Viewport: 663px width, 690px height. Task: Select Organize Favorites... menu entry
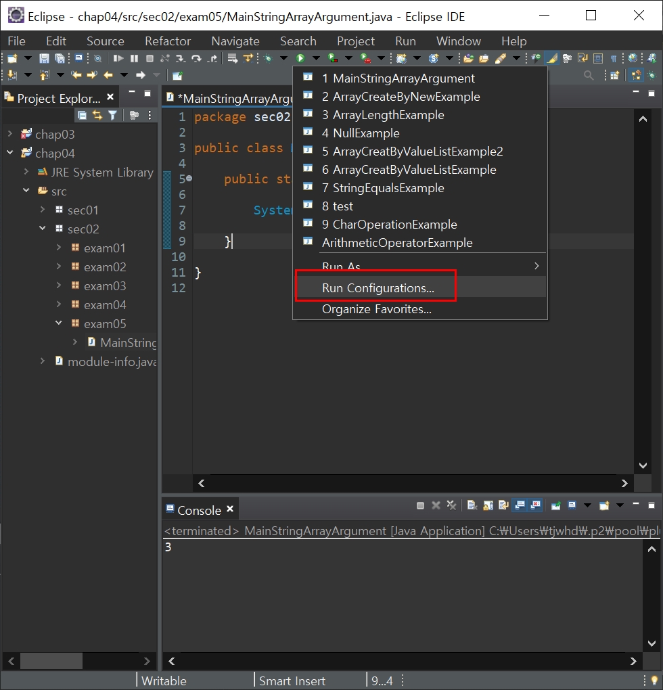pyautogui.click(x=419, y=309)
